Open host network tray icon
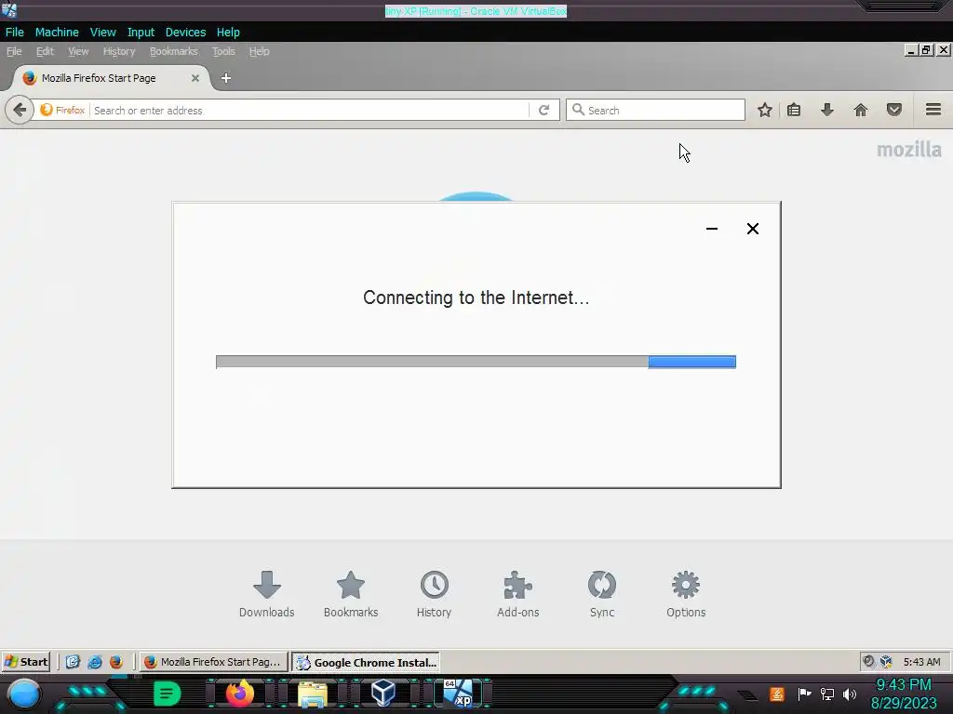 coord(827,694)
